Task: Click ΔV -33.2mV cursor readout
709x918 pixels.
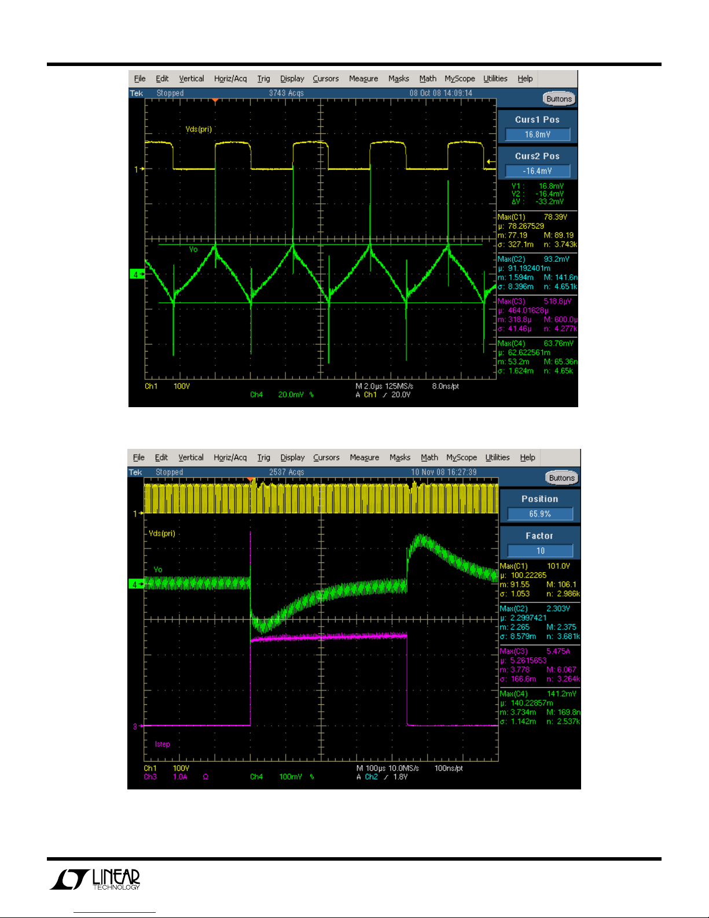Action: [538, 202]
